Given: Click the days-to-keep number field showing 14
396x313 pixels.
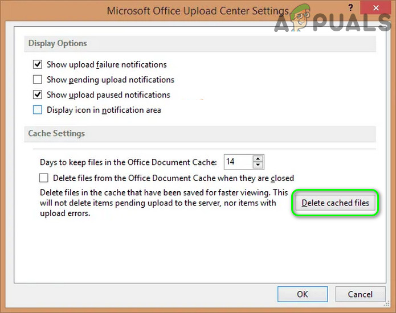Looking at the screenshot, I should click(238, 162).
